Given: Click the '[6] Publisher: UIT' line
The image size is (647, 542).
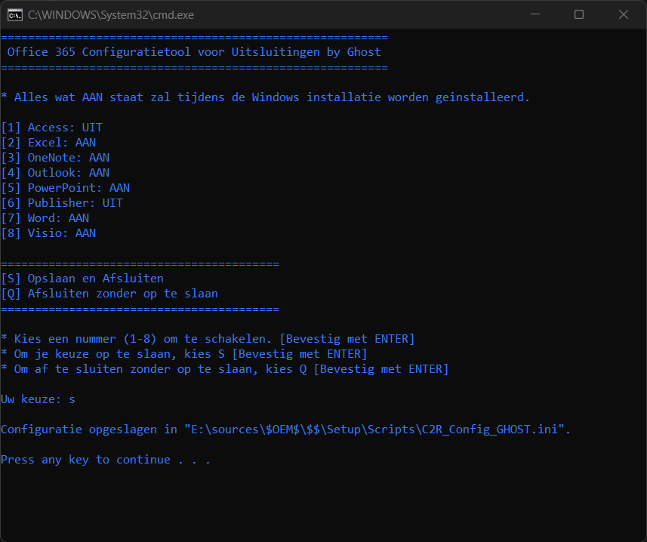Looking at the screenshot, I should coord(62,203).
